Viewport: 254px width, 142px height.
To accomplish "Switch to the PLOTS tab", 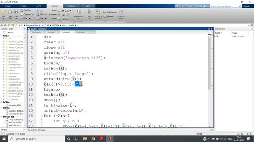I will coord(23,6).
